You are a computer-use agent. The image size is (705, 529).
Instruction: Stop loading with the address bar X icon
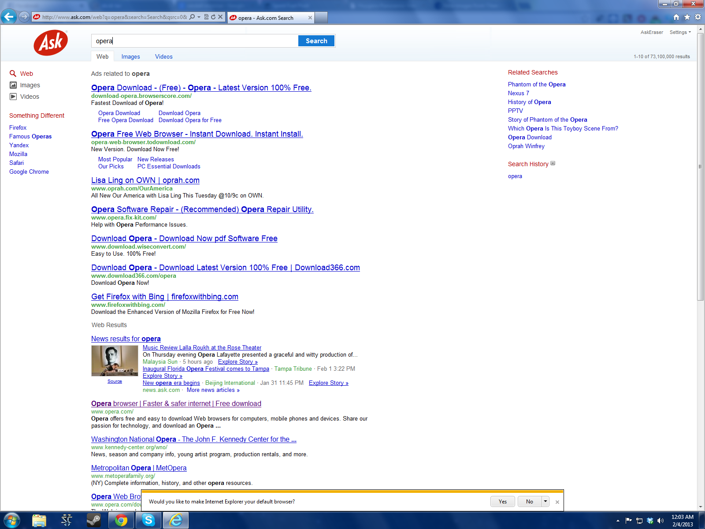click(220, 17)
